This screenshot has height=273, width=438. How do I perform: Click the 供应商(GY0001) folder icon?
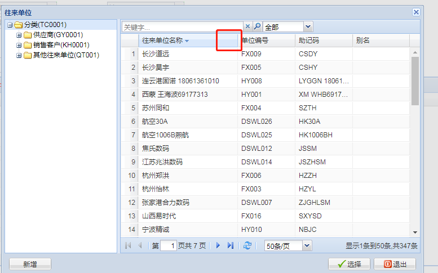tap(28, 35)
